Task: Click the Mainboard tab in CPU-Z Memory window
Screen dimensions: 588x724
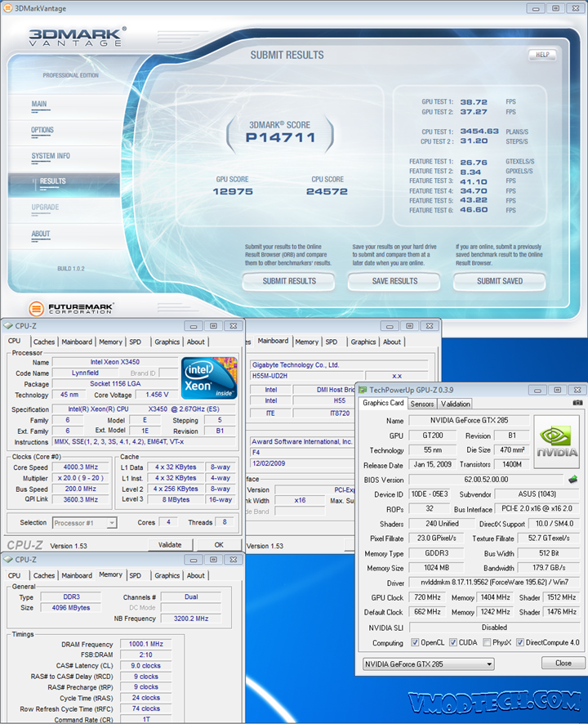Action: [77, 575]
